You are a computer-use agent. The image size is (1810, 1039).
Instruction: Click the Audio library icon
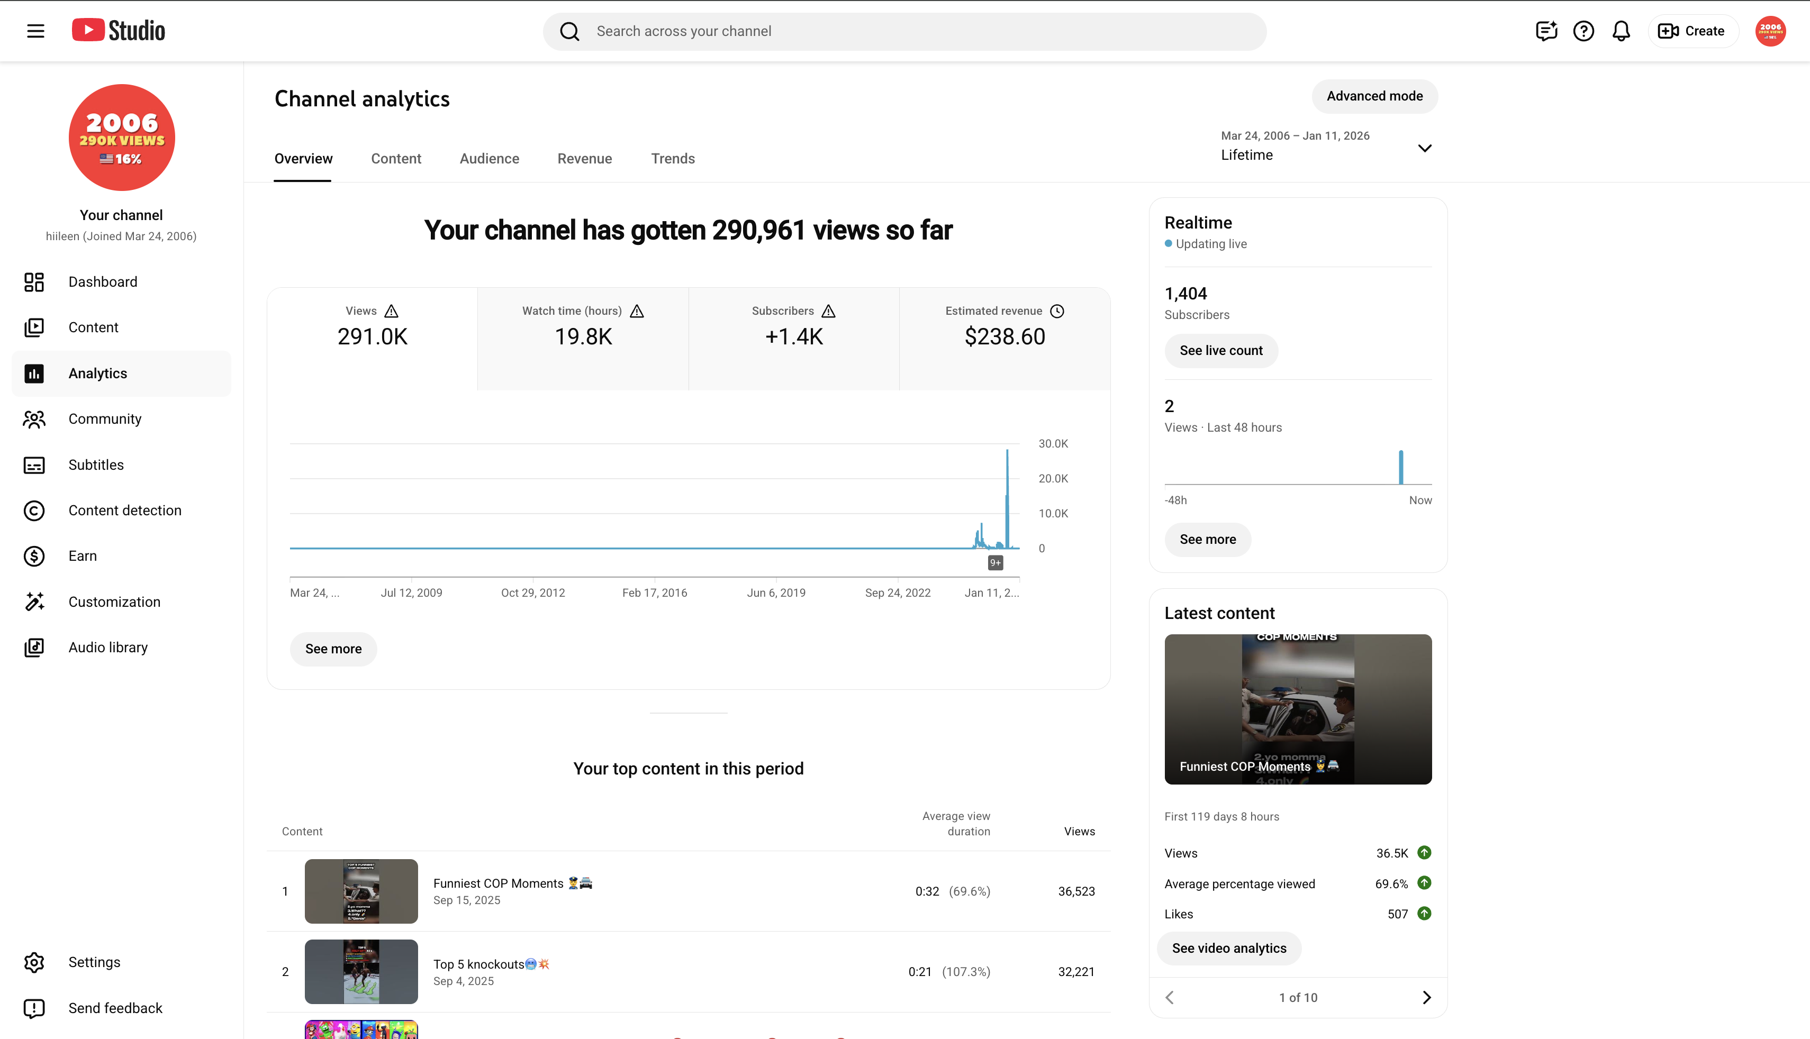(x=34, y=647)
